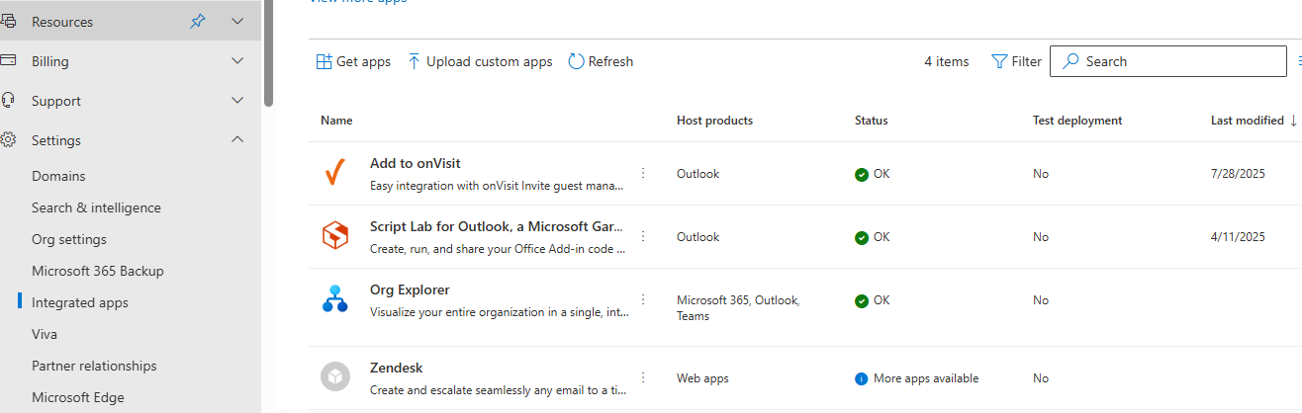Click the Billing card icon
This screenshot has height=413, width=1302.
point(8,60)
